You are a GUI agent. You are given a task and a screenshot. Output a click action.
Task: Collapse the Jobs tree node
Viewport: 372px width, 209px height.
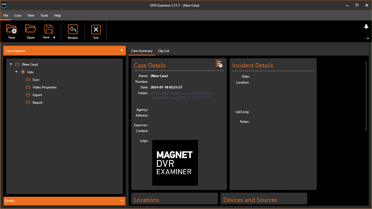(x=16, y=72)
